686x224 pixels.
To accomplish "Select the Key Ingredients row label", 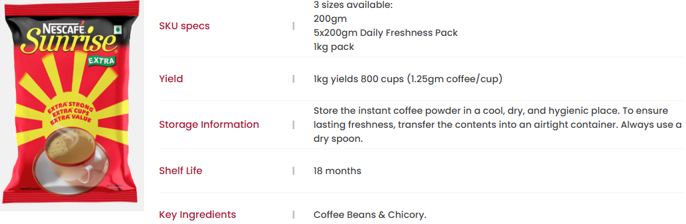I will (197, 215).
